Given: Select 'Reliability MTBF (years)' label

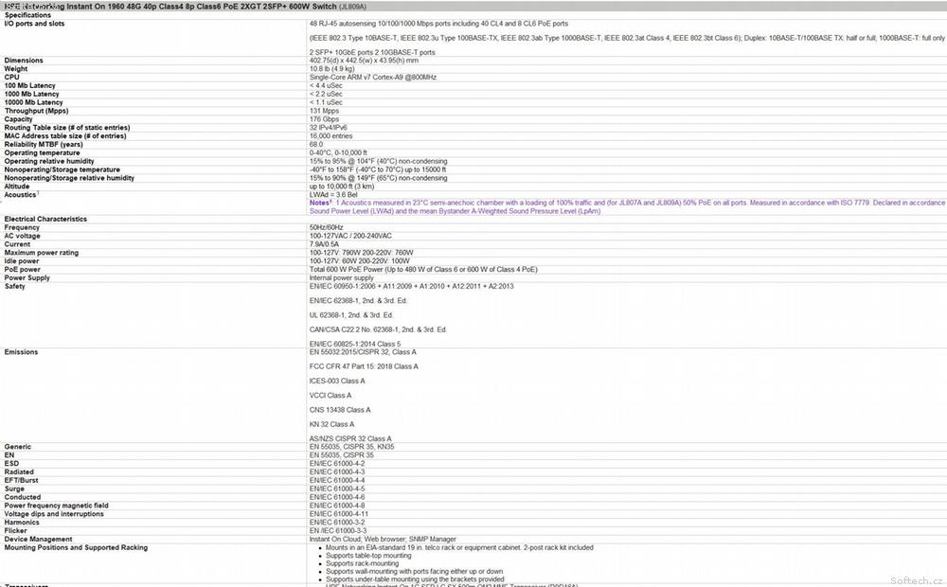Looking at the screenshot, I should pos(44,145).
